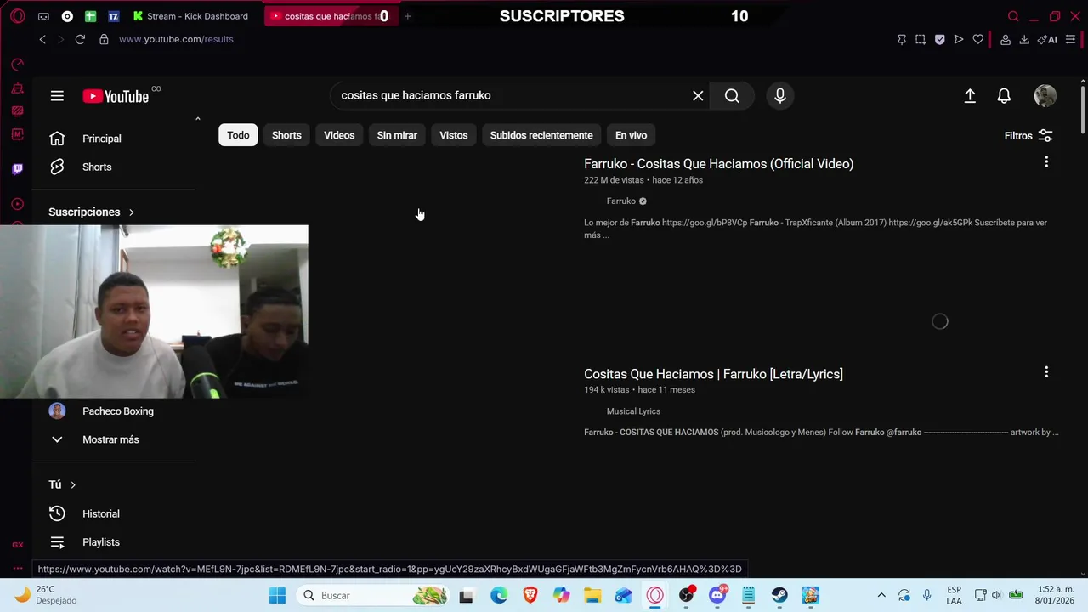
Task: Submit search with the magnifier button
Action: [732, 96]
